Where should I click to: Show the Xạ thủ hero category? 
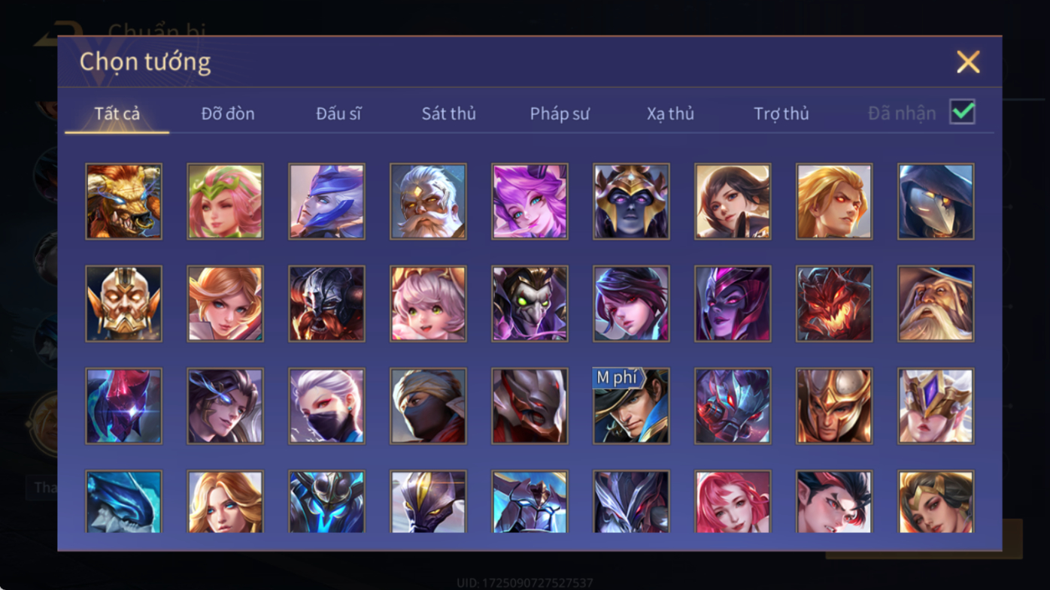(670, 113)
